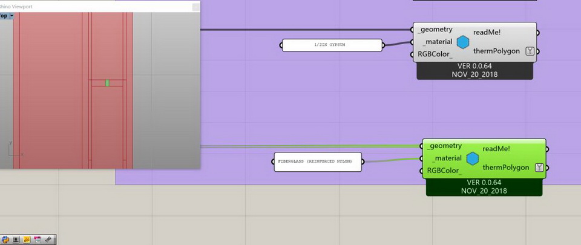Screen dimensions: 581x245
Task: Open the Top view dropdown arrow in viewport
Action: coord(11,16)
